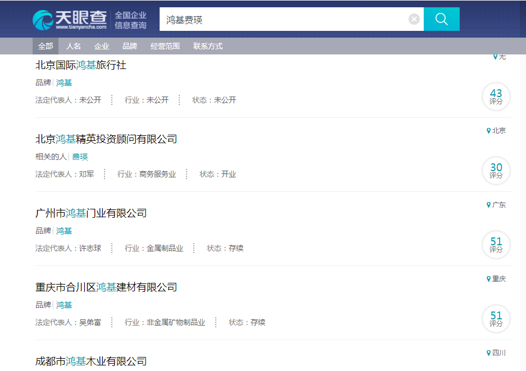Click the magnifier search button
This screenshot has width=526, height=371.
pos(441,20)
